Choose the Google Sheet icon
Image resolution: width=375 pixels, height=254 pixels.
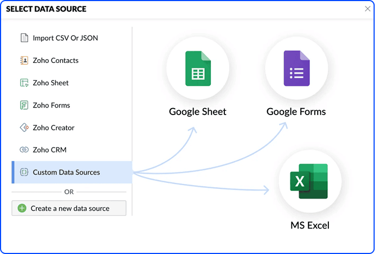tap(198, 68)
